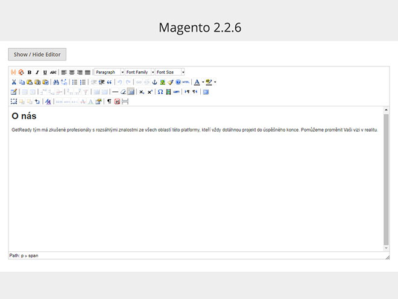This screenshot has width=398, height=299.
Task: Click the Insert Link chain icon
Action: tap(139, 82)
